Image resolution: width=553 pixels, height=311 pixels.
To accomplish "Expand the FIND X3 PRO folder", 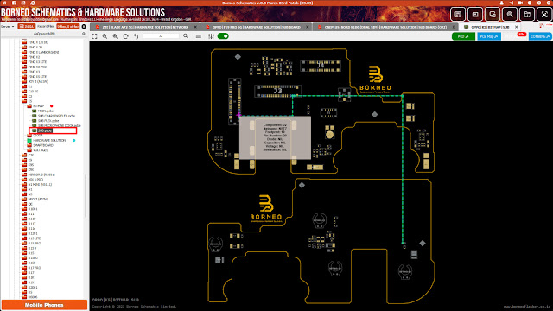I will pos(37,67).
